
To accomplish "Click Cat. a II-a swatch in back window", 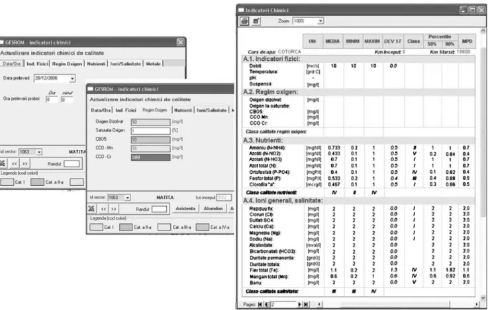I will pyautogui.click(x=37, y=182).
